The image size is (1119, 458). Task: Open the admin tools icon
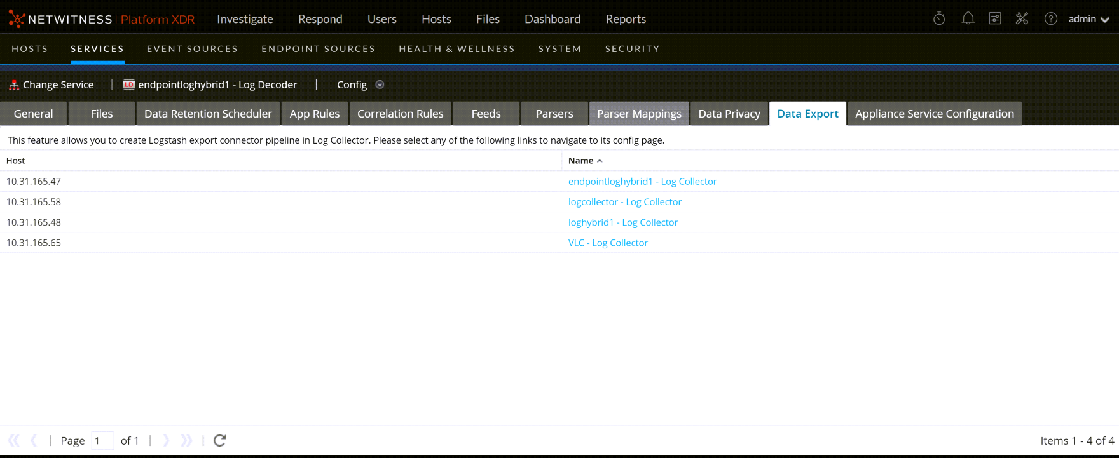point(1022,18)
